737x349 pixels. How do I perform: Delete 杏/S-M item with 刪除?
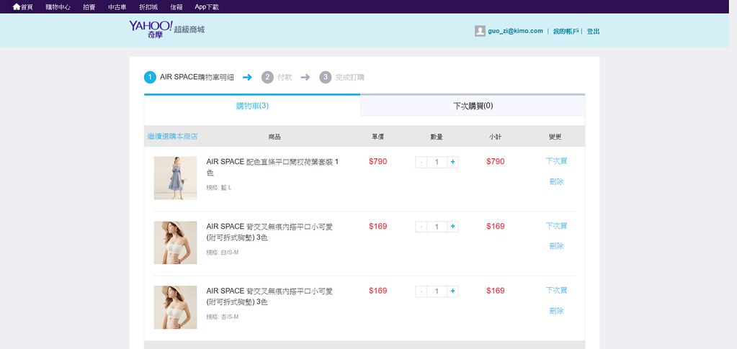click(556, 310)
